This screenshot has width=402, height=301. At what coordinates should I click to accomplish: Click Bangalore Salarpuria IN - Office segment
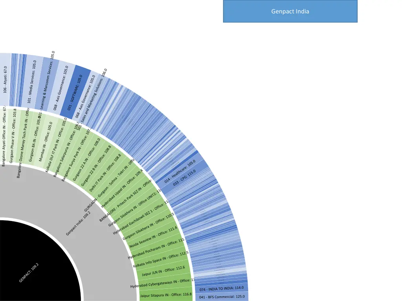(x=66, y=150)
